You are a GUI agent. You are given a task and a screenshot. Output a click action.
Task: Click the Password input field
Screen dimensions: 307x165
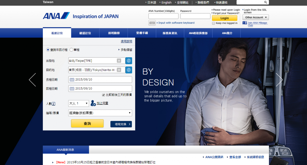coord(195,16)
